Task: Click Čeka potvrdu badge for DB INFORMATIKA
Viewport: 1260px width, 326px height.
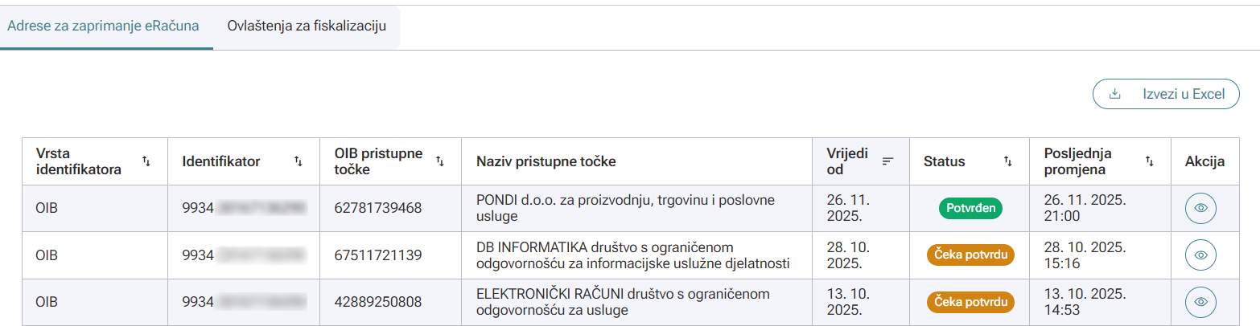Action: pos(970,255)
